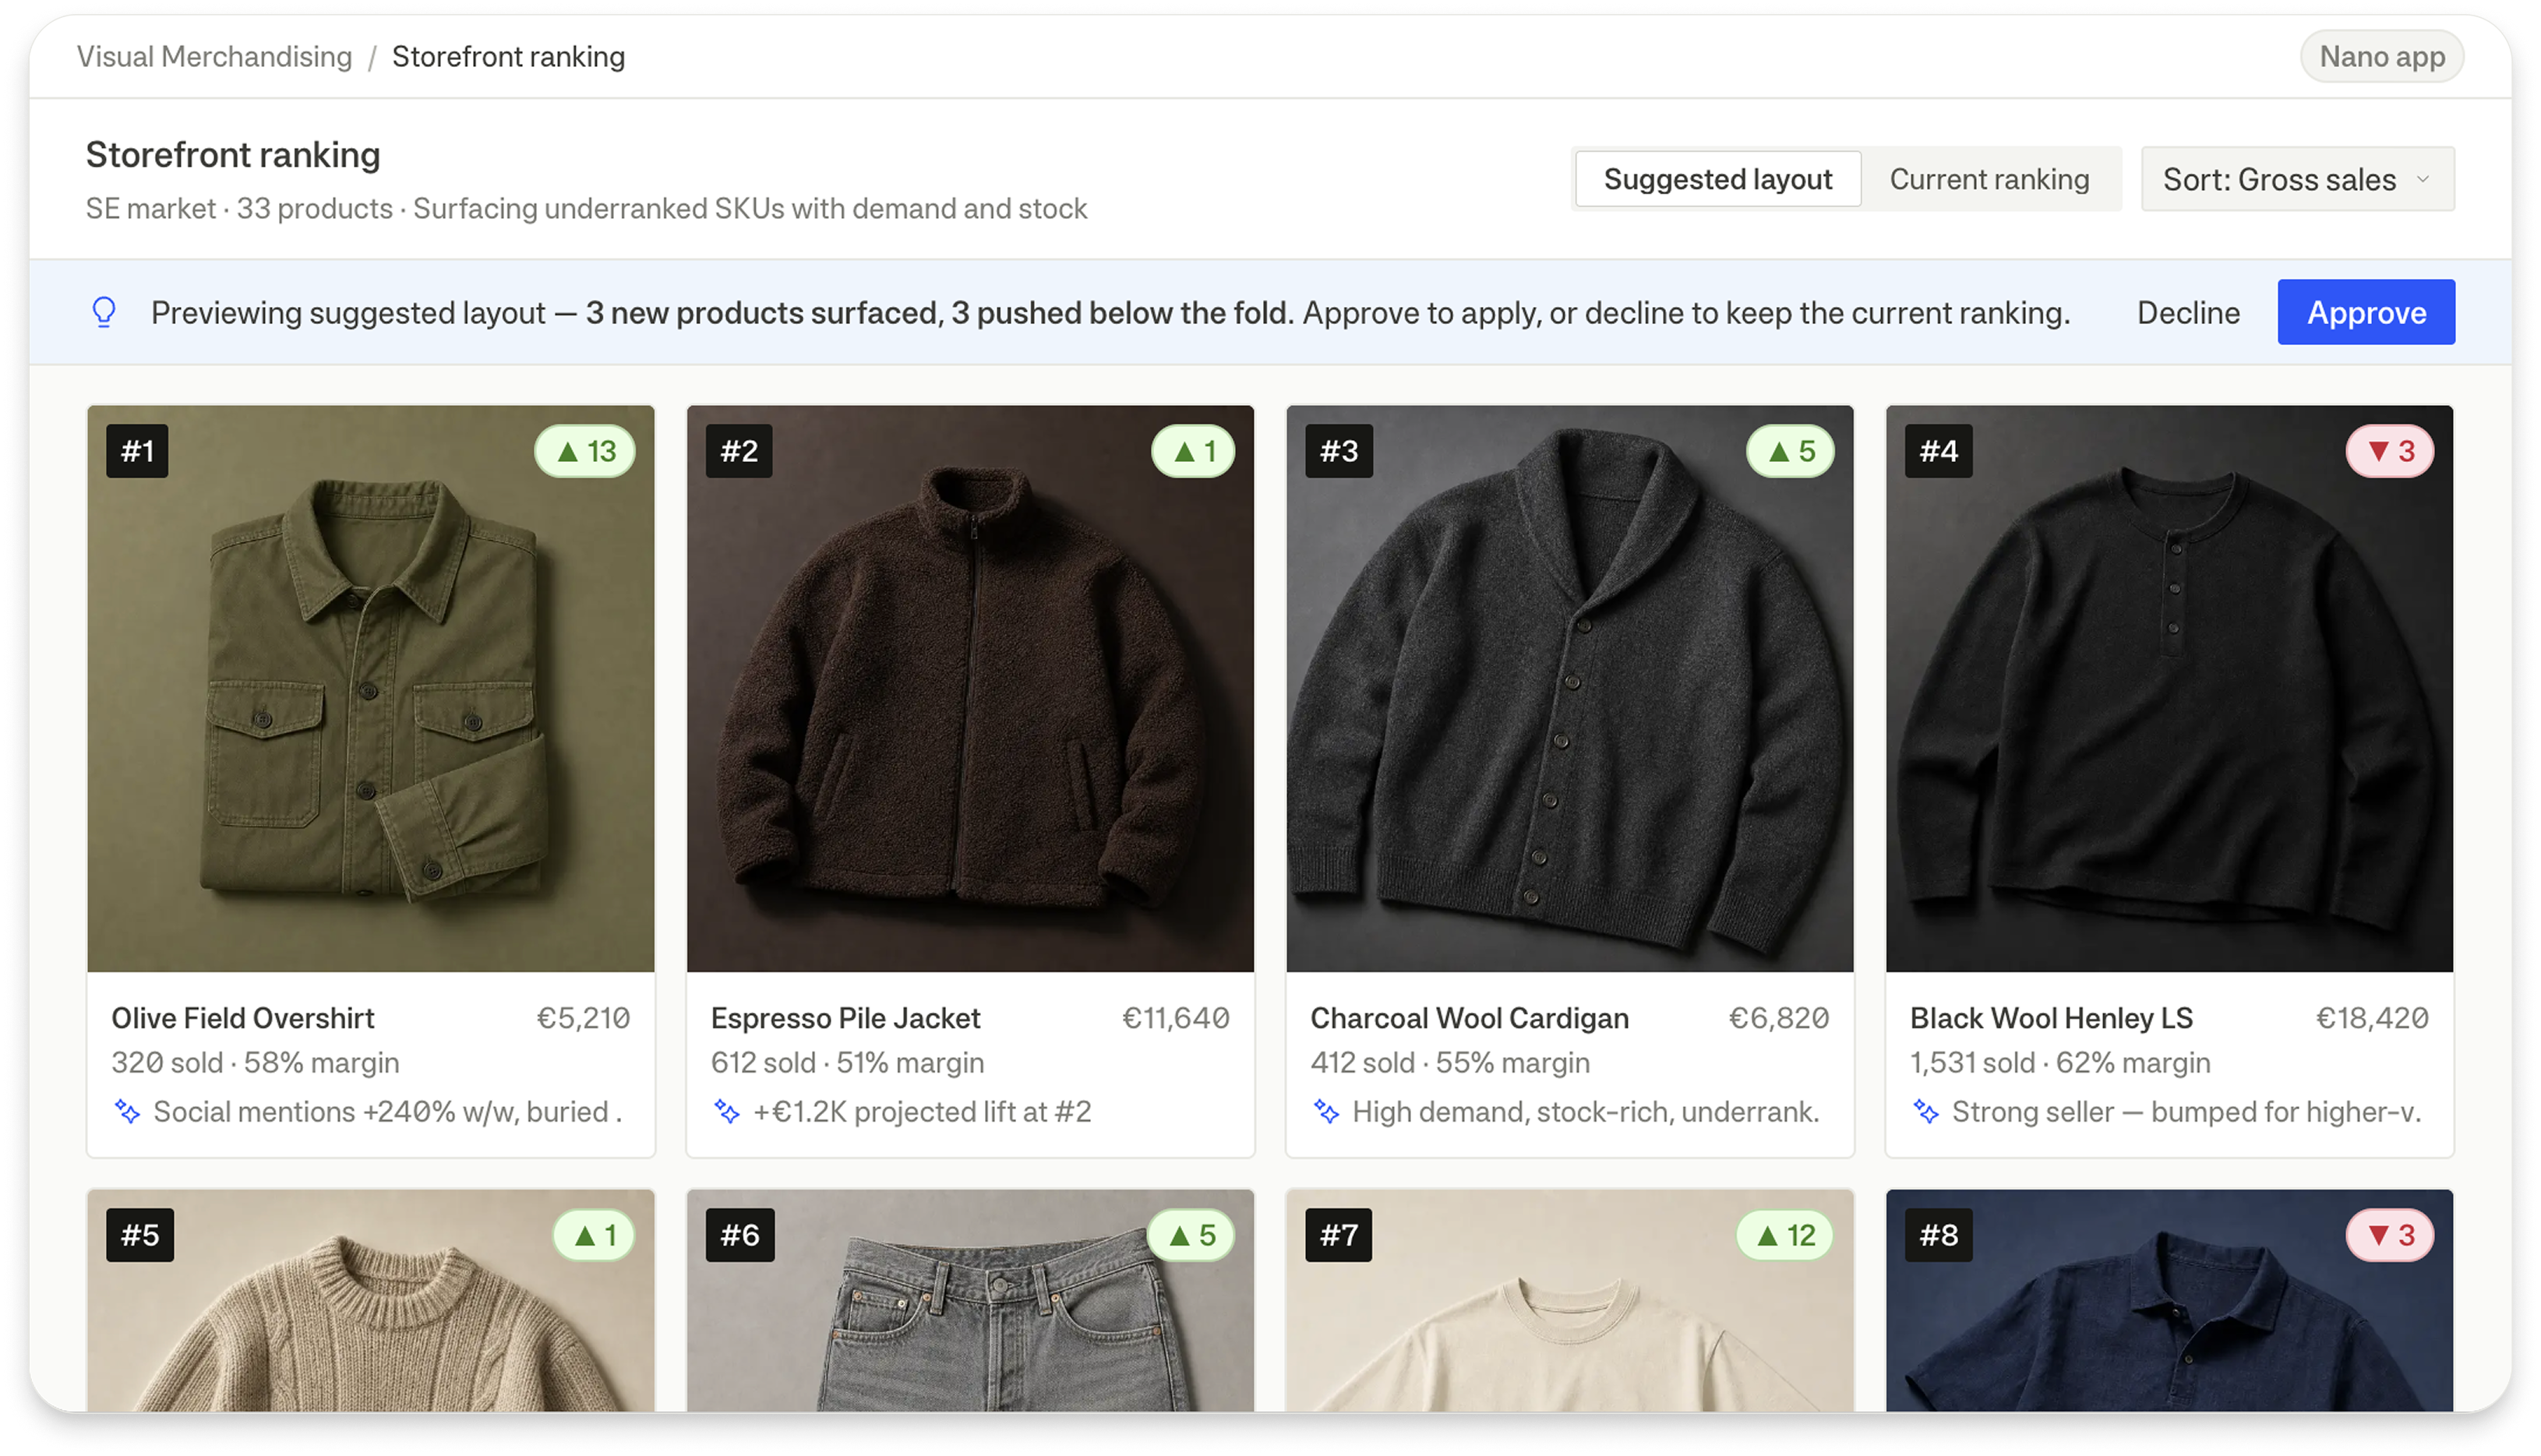Click the sparkle icon on Charcoal Wool Cardigan

(x=1326, y=1111)
